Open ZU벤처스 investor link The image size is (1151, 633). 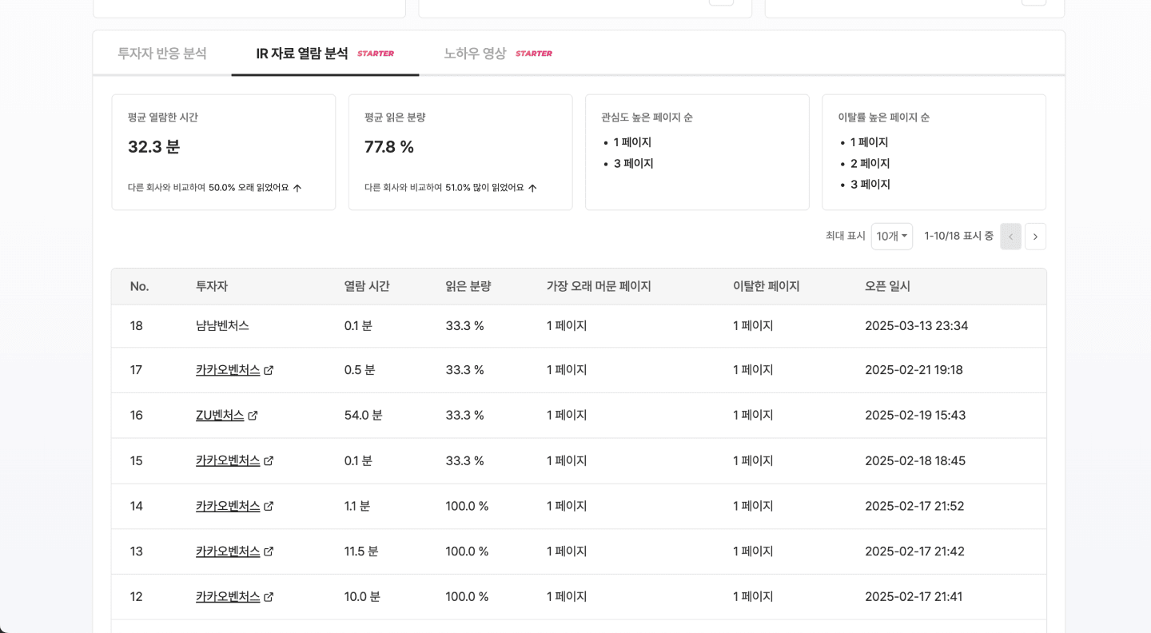coord(220,416)
